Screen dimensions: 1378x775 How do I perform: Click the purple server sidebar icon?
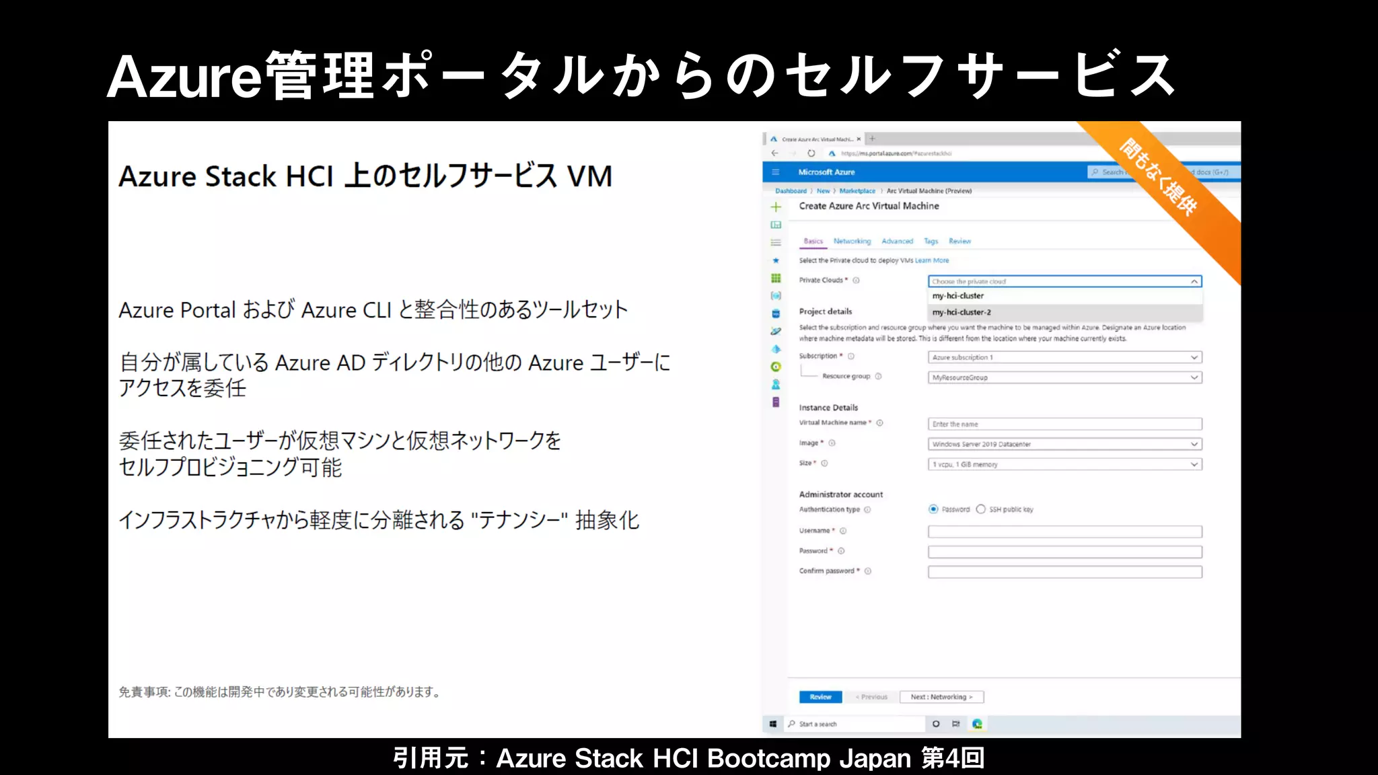[776, 402]
